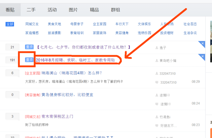Click reply count 0 on 黄岛健身 post

pos(12,95)
